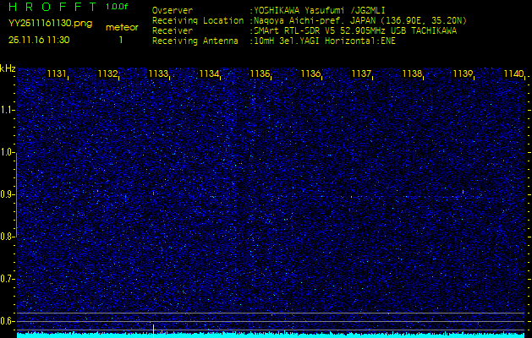Click the 1131 time marker

(x=57, y=74)
